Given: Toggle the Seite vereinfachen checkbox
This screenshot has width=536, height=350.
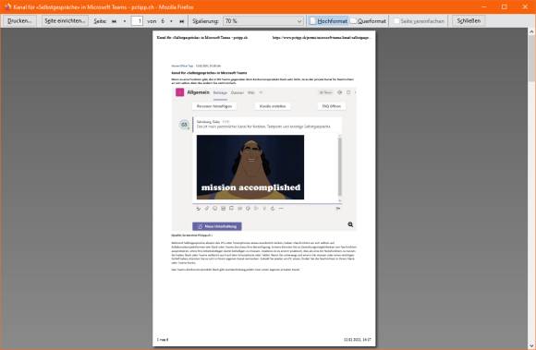Looking at the screenshot, I should [396, 21].
